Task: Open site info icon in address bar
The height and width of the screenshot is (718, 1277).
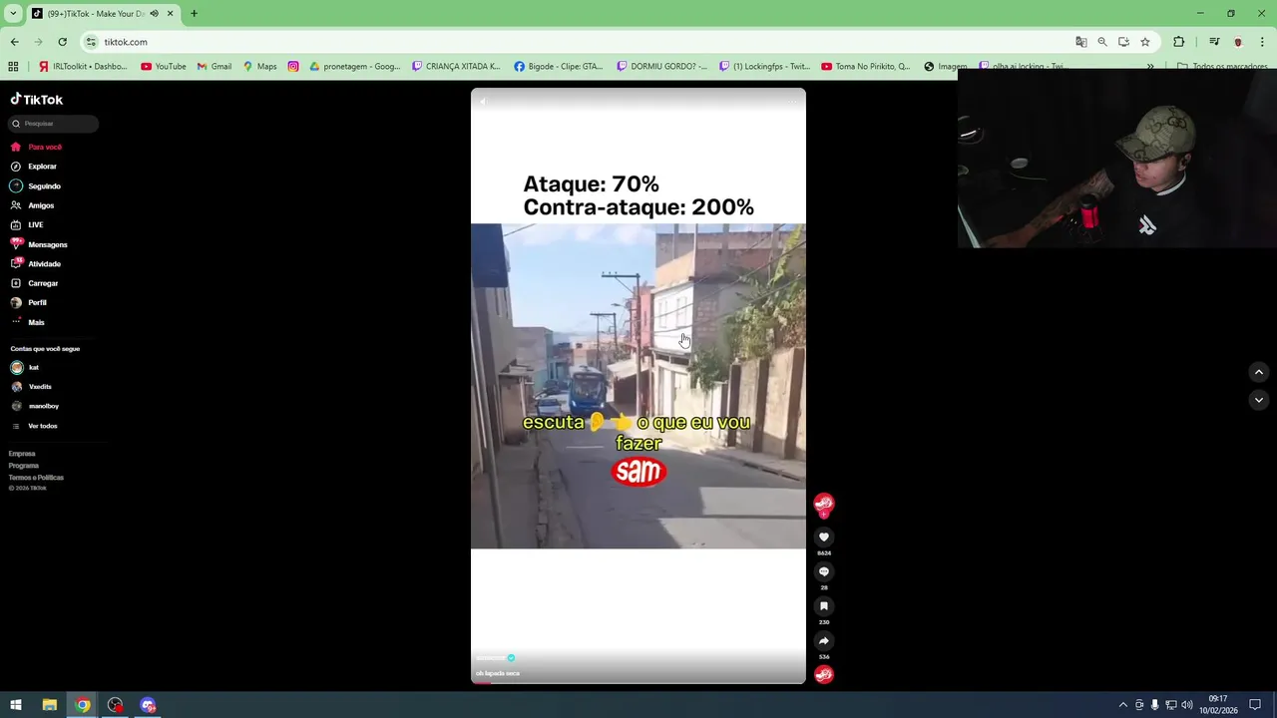Action: [x=92, y=42]
